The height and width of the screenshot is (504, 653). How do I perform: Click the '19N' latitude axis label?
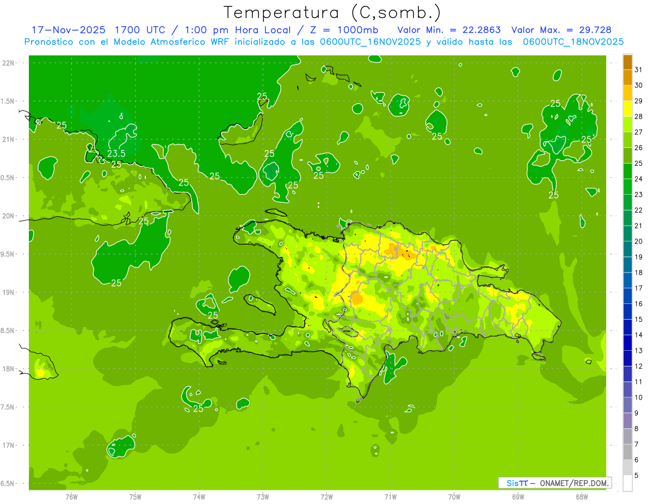tap(8, 293)
